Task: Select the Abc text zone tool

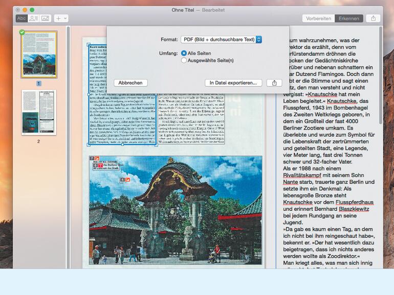Action: coord(21,18)
